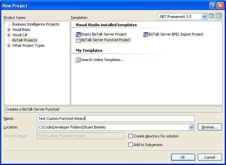Open the dialog Help question mark button

(213, 6)
